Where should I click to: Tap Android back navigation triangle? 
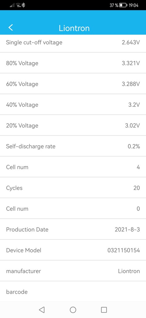(x=42, y=310)
